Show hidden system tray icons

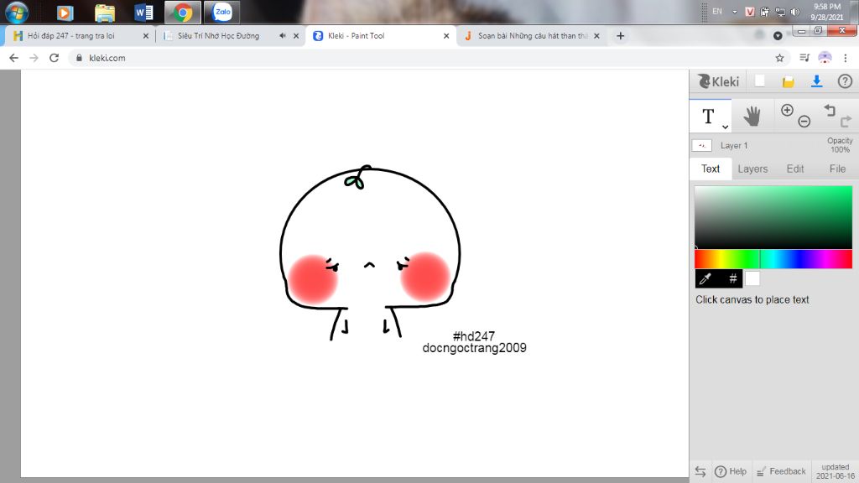[x=735, y=12]
